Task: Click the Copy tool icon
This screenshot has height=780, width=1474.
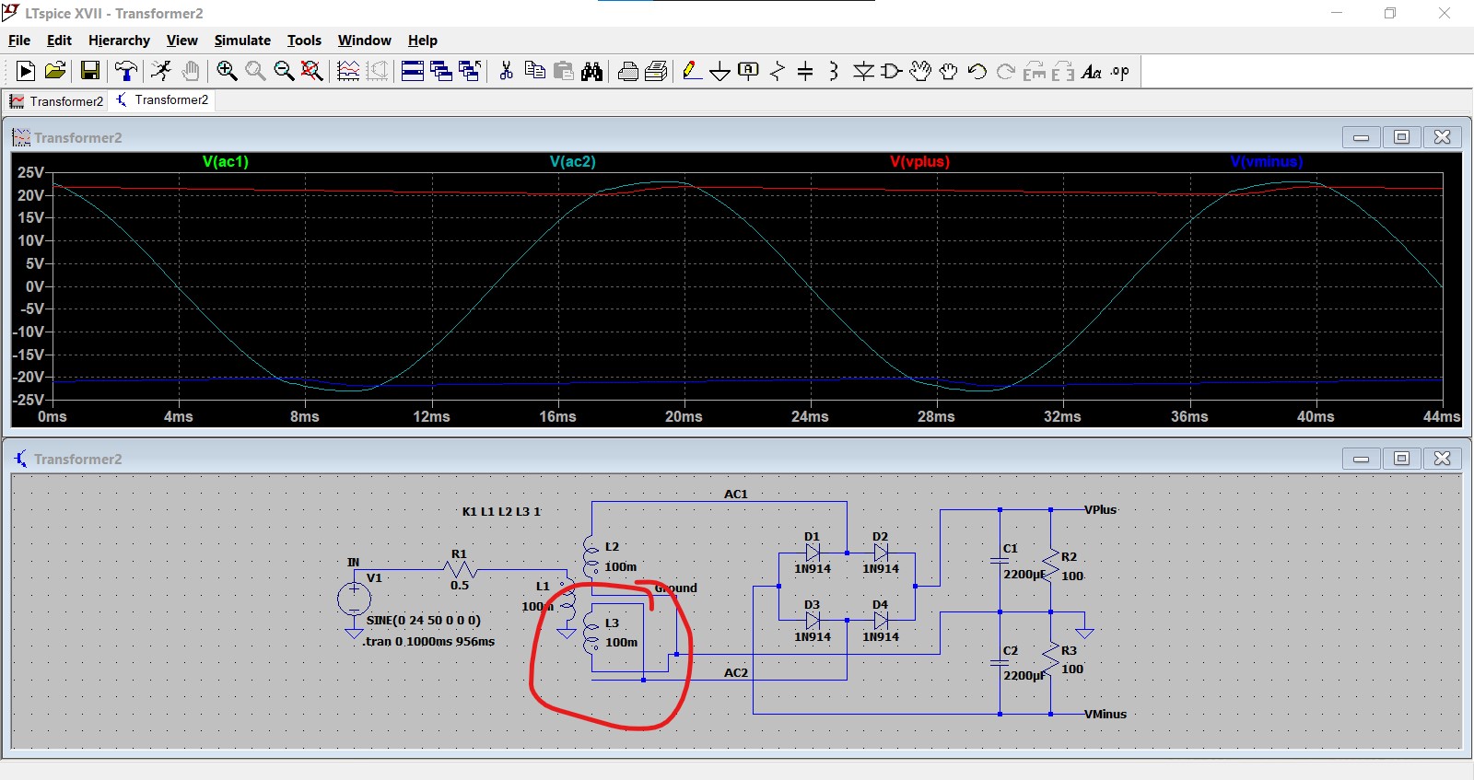Action: pyautogui.click(x=534, y=71)
